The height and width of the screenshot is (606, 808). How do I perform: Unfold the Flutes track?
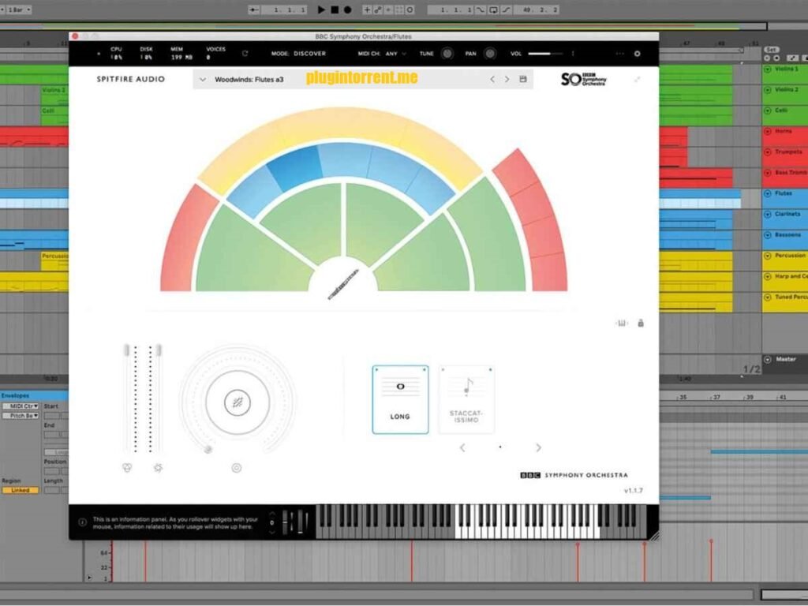coord(767,194)
